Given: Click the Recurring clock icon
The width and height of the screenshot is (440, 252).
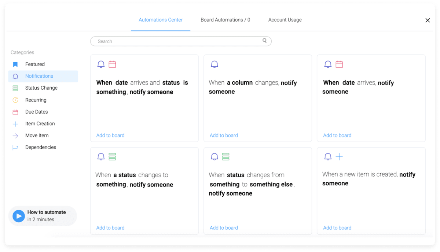Looking at the screenshot, I should coord(15,100).
